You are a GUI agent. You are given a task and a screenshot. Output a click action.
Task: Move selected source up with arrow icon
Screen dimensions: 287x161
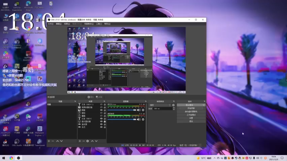[92, 141]
